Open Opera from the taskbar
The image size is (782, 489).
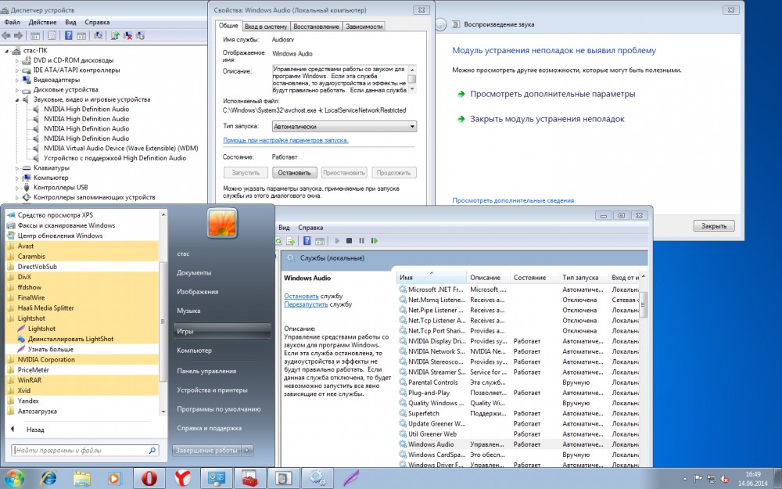coord(148,476)
